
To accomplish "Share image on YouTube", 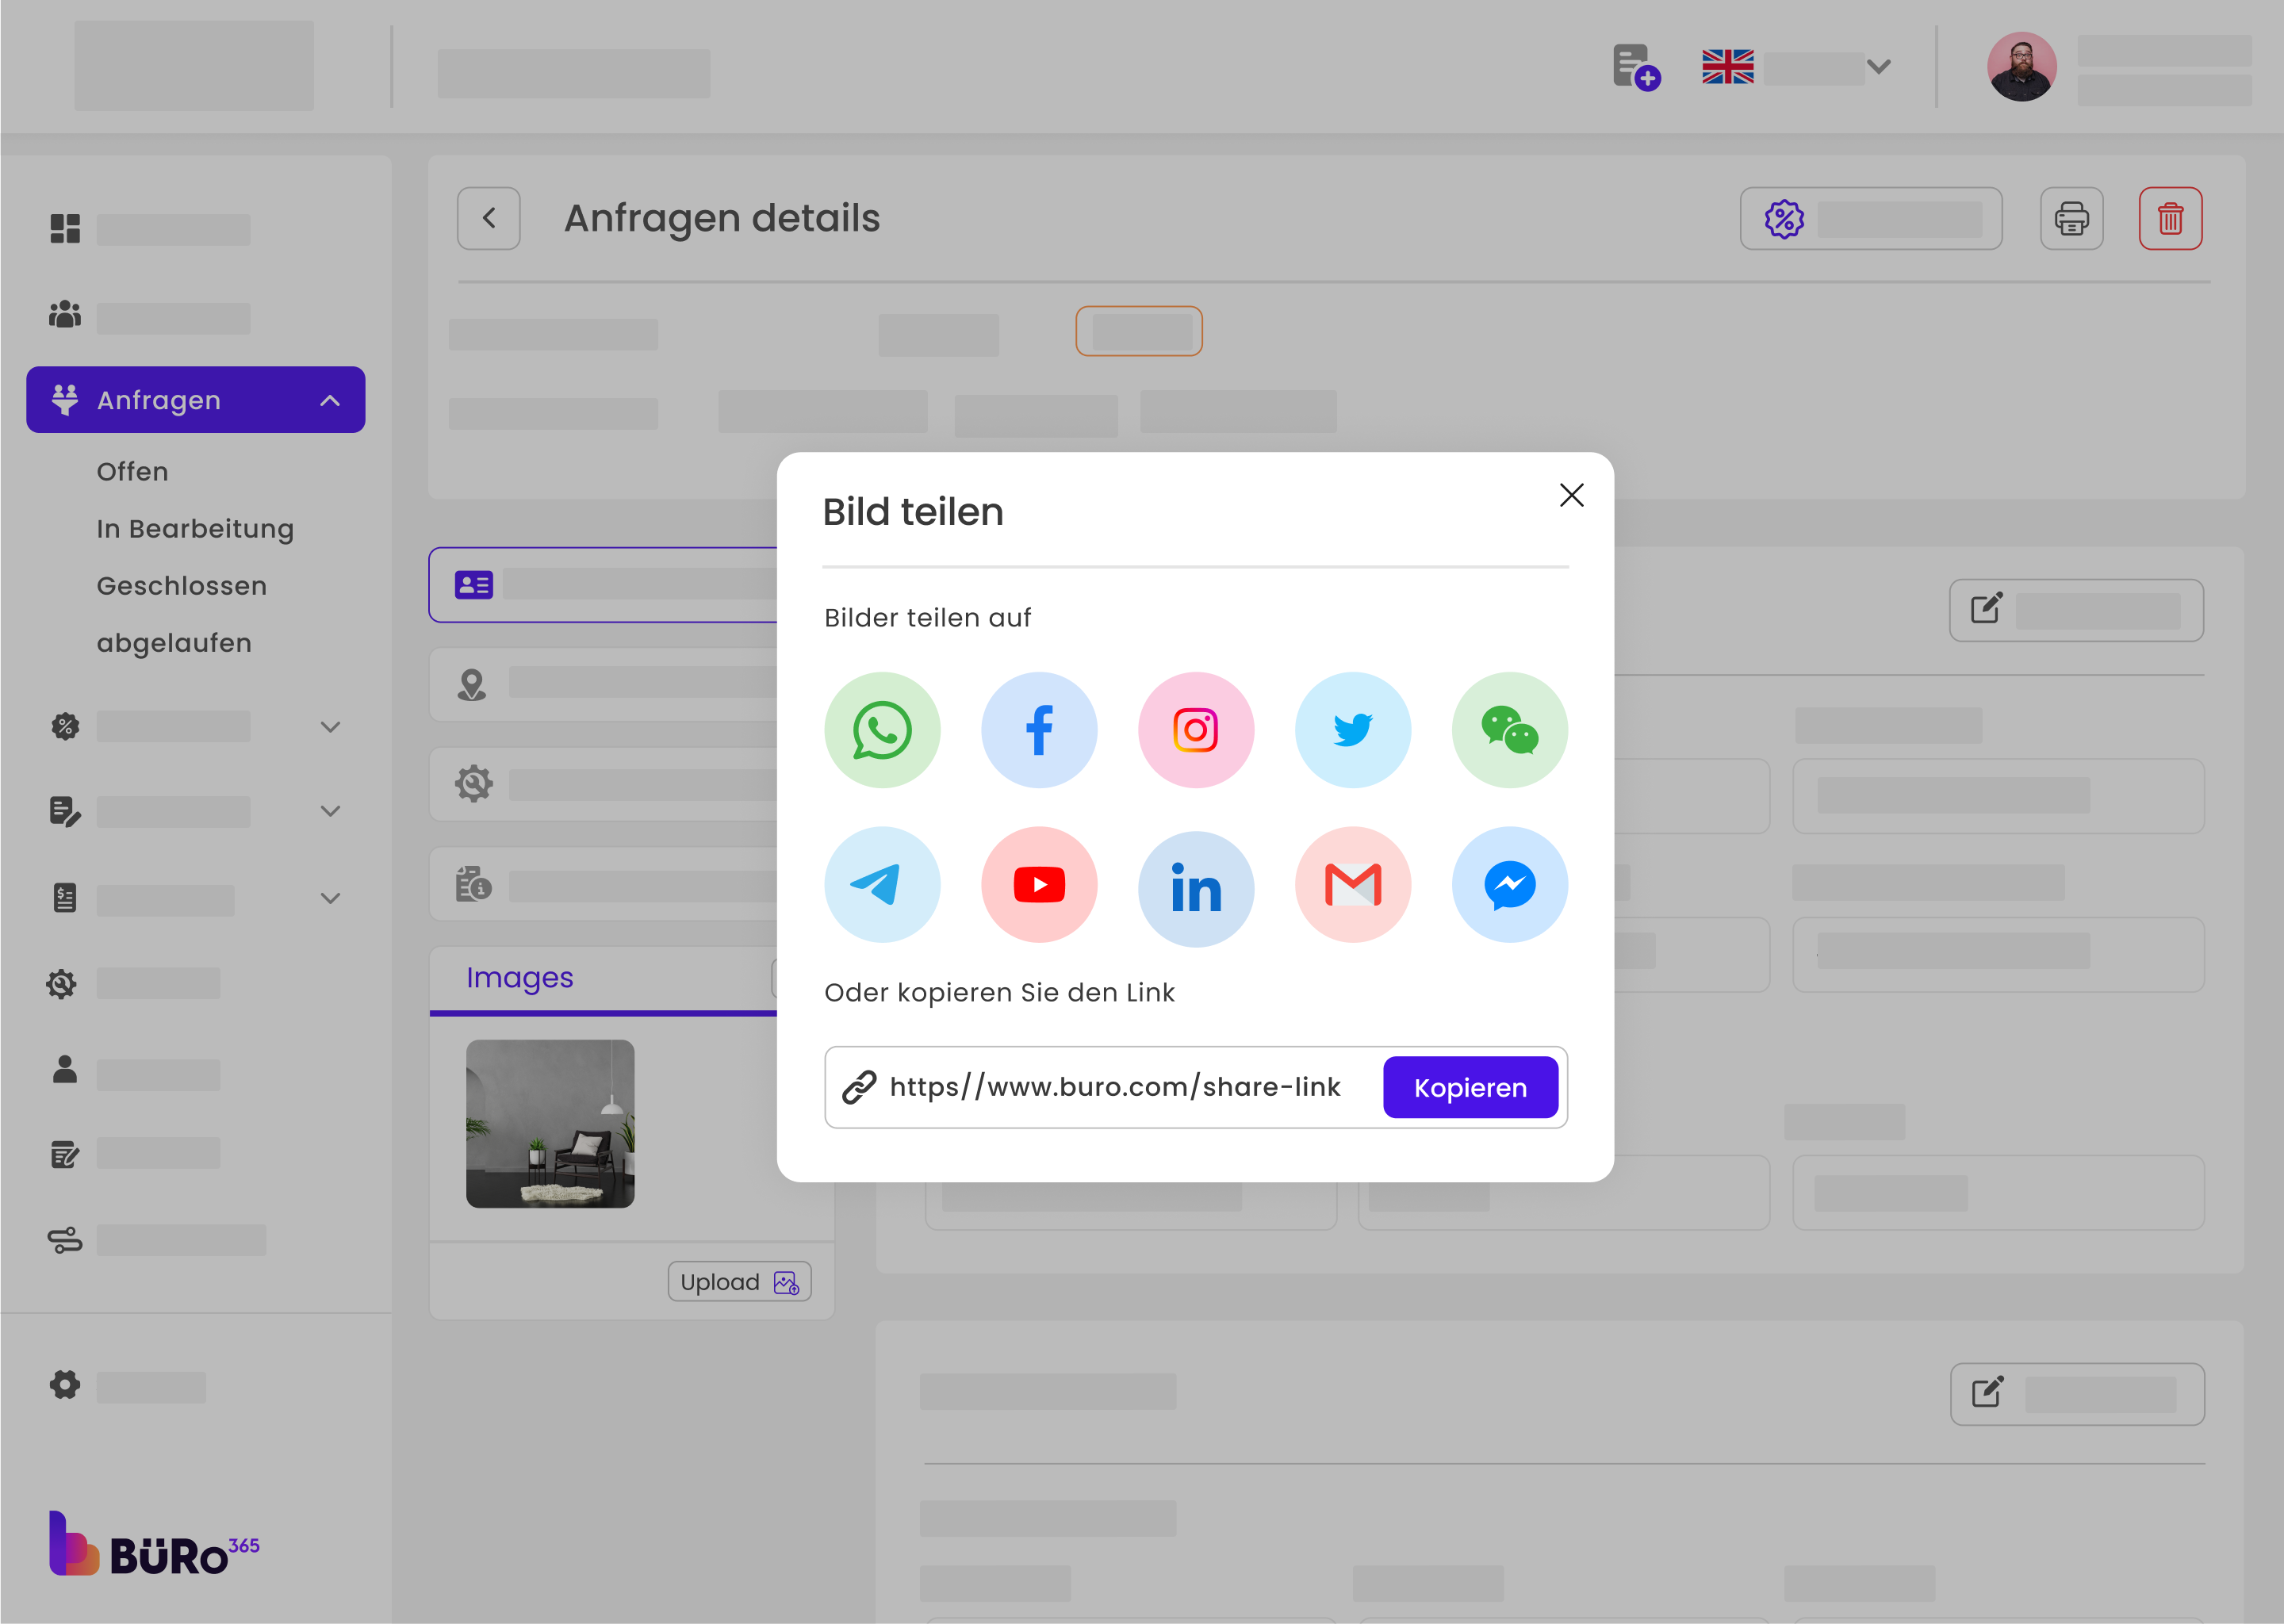I will coord(1039,885).
